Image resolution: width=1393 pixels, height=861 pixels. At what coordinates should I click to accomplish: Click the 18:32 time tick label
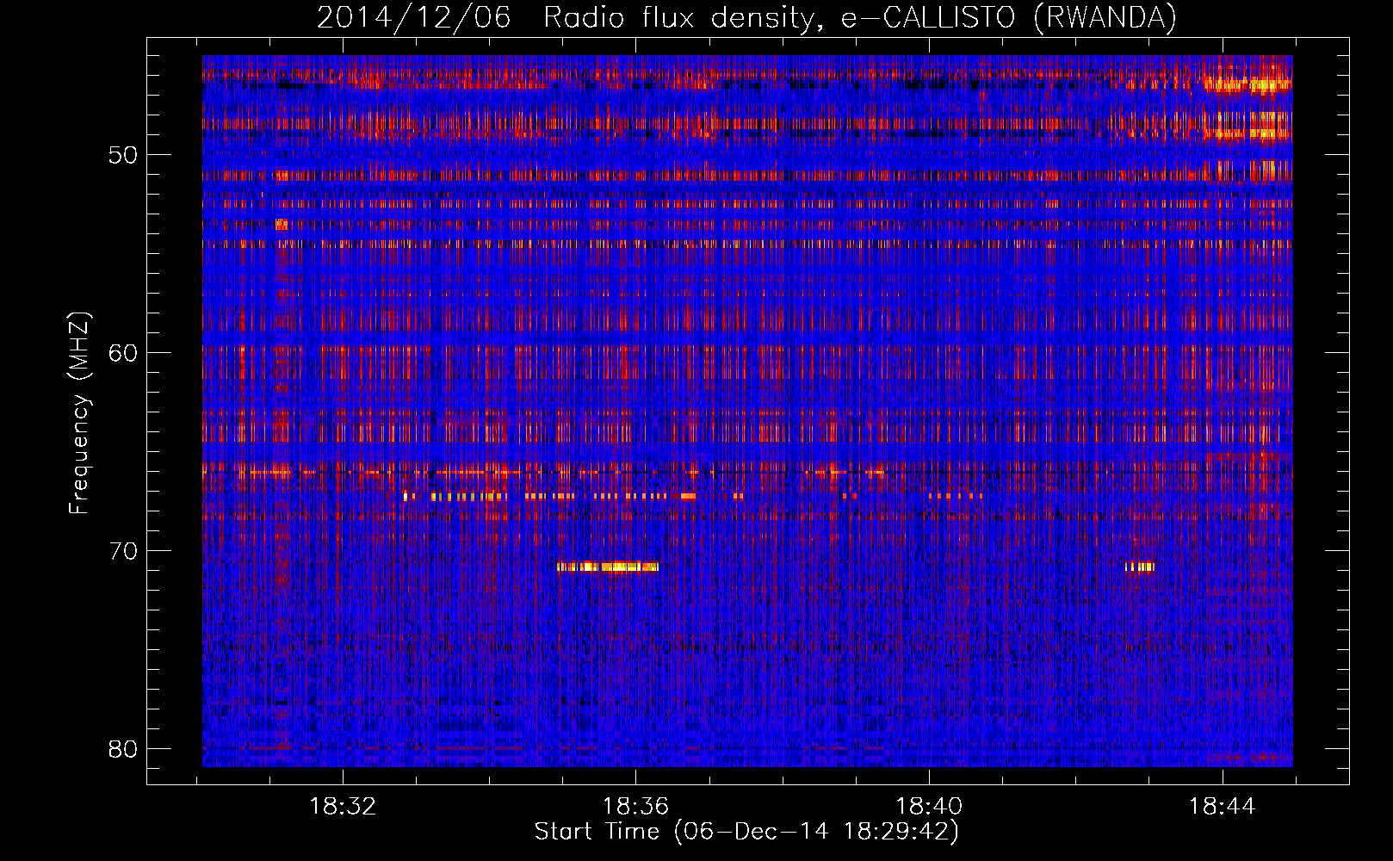click(343, 806)
